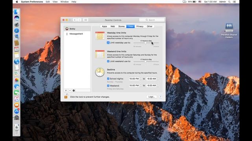
Task: Click the Sat 1:30 AM clock
Action: tap(210, 2)
